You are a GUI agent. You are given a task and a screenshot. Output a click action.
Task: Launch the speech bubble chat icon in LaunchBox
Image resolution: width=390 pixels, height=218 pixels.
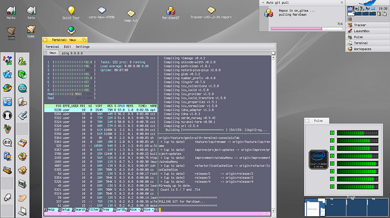tap(7, 143)
